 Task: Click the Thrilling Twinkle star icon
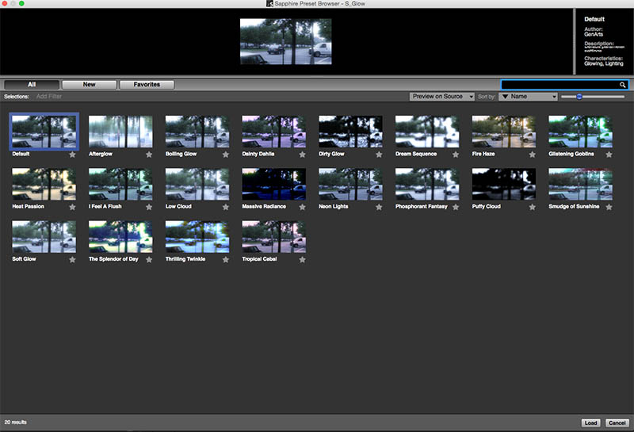[x=226, y=260]
